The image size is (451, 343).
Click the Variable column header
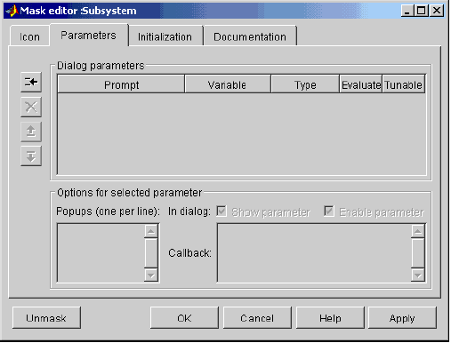[228, 84]
